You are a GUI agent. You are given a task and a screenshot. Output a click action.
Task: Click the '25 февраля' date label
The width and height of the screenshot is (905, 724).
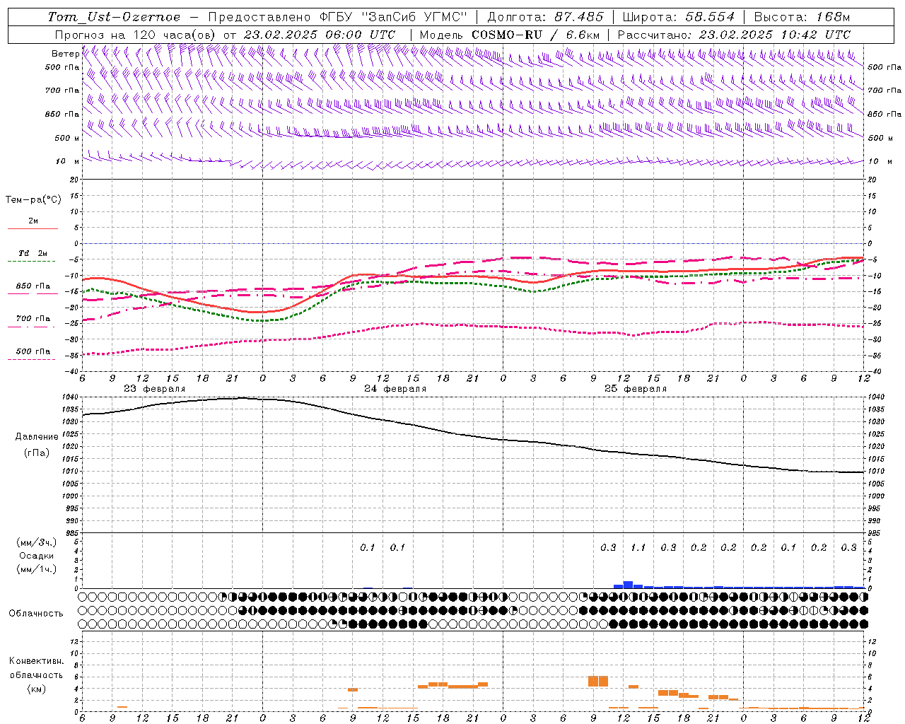635,389
